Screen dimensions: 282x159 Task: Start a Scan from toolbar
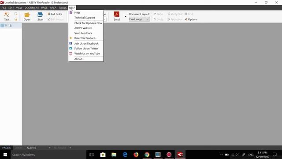click(x=40, y=16)
